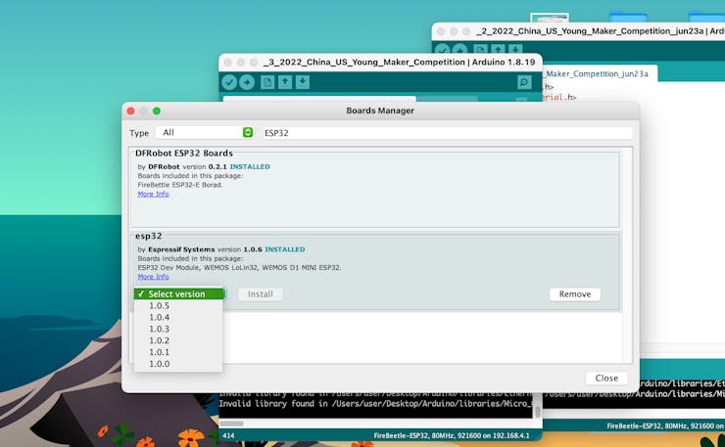
Task: Click FireBeetle-ESP32 board status in _3_2022 window
Action: coord(452,435)
